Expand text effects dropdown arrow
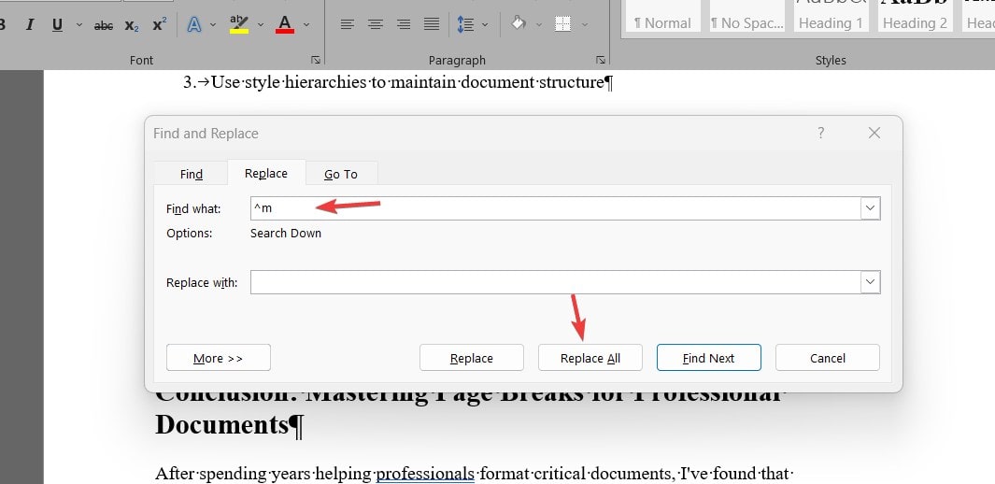The image size is (995, 484). (x=213, y=24)
